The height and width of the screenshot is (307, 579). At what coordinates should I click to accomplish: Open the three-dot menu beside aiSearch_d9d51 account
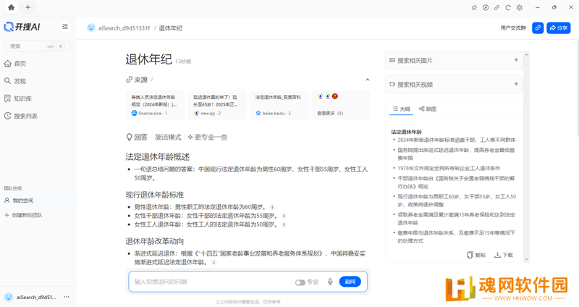coord(67,297)
